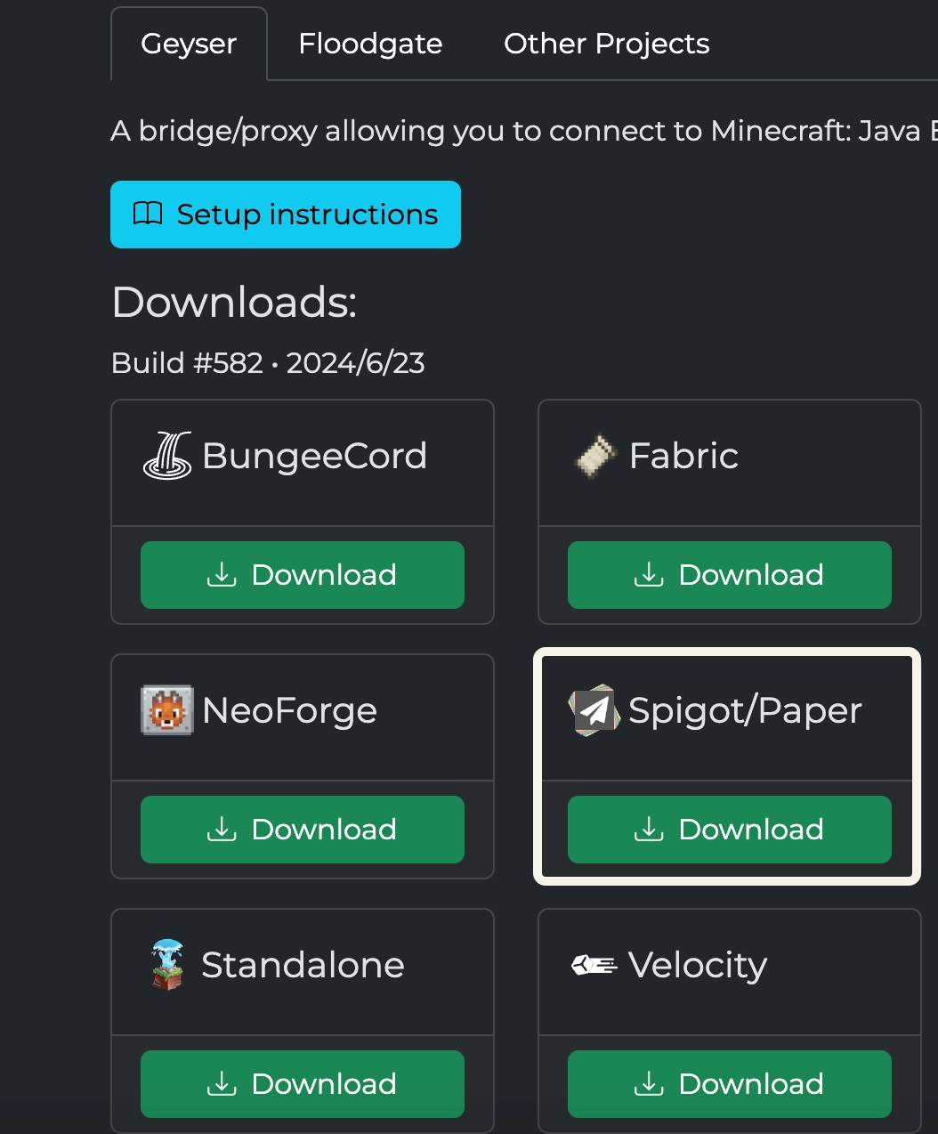Click the BungeeCord waterfall logo icon
Image resolution: width=938 pixels, height=1134 pixels.
click(x=167, y=456)
